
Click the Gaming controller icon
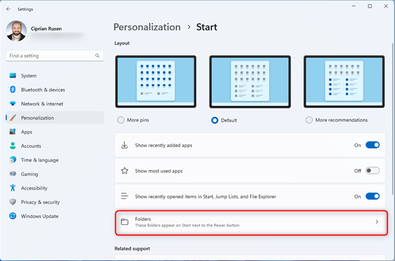(x=13, y=174)
